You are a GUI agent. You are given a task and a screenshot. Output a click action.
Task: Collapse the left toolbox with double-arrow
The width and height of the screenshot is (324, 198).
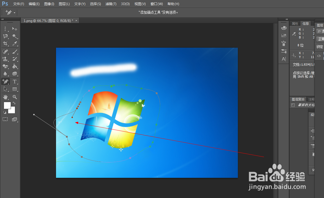click(x=3, y=19)
